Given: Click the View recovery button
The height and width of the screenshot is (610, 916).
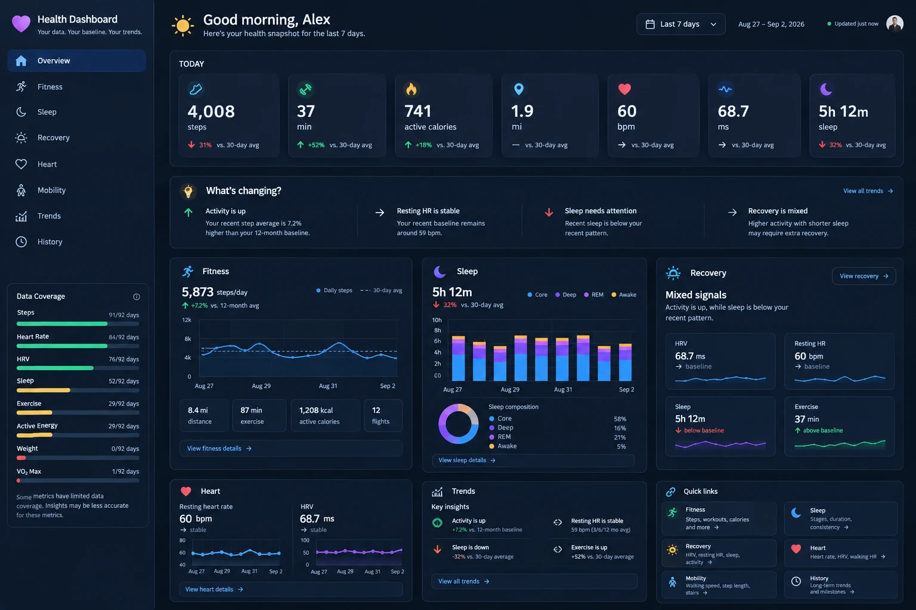Looking at the screenshot, I should (x=864, y=276).
